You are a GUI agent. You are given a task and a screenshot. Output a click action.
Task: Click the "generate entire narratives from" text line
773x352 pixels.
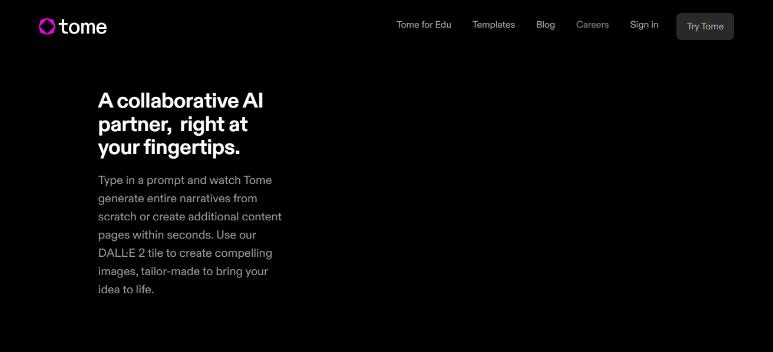pyautogui.click(x=177, y=199)
